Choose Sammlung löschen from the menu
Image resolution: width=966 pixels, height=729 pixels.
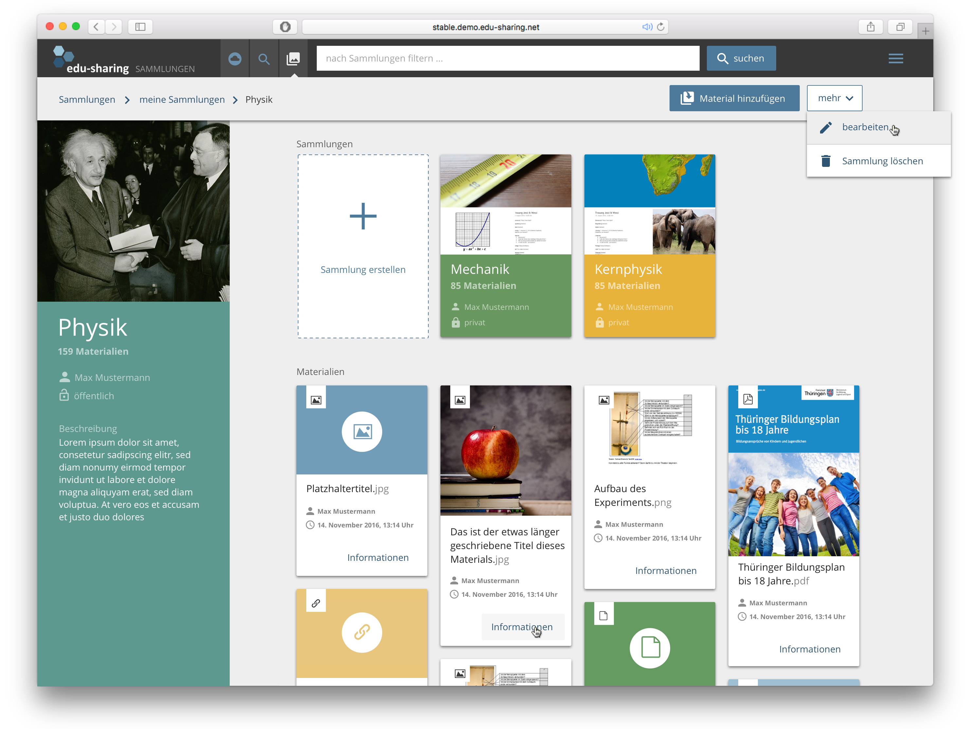pyautogui.click(x=879, y=161)
